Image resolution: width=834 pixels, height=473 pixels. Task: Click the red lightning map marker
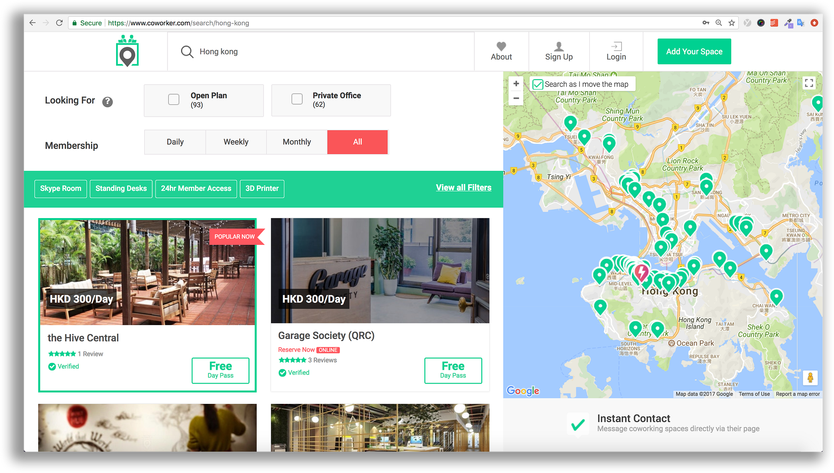[x=641, y=272]
